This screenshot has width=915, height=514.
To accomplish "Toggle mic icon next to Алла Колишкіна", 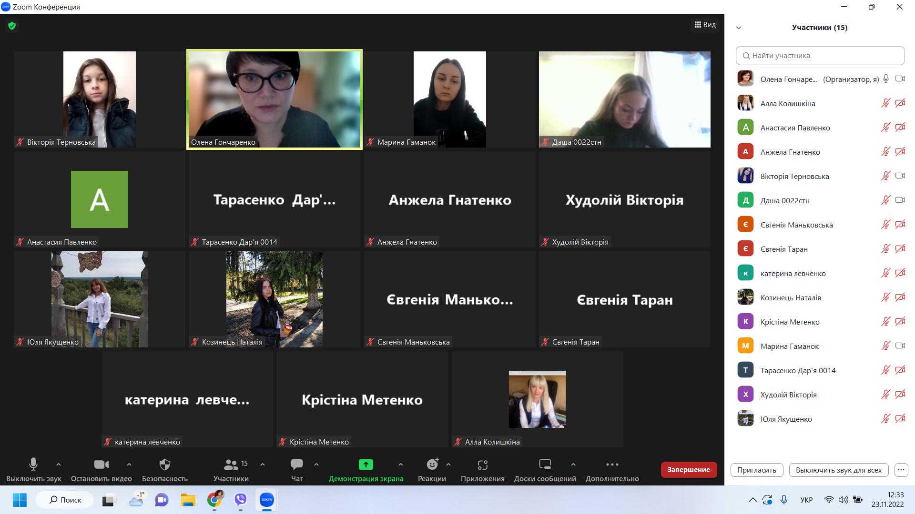I will click(885, 103).
